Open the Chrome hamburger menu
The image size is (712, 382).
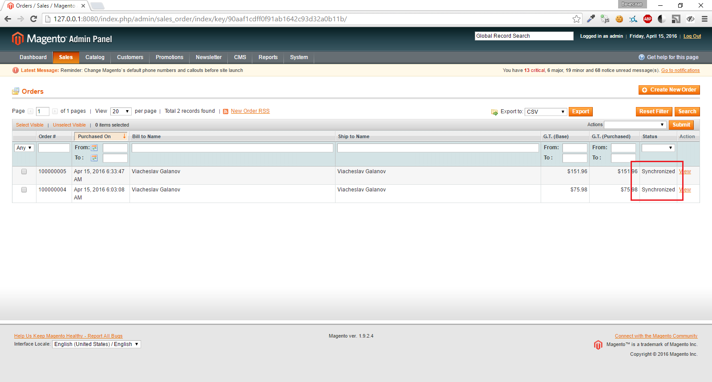click(704, 19)
